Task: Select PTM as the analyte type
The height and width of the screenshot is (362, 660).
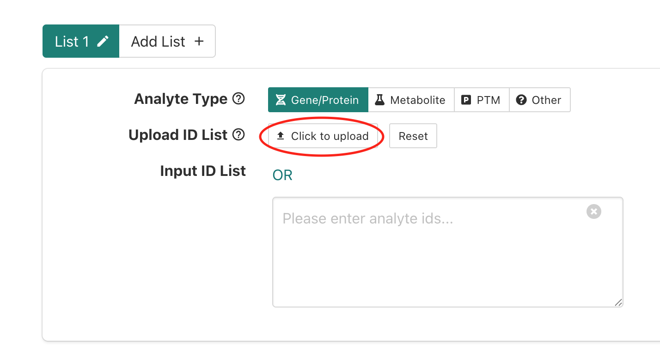Action: point(482,99)
